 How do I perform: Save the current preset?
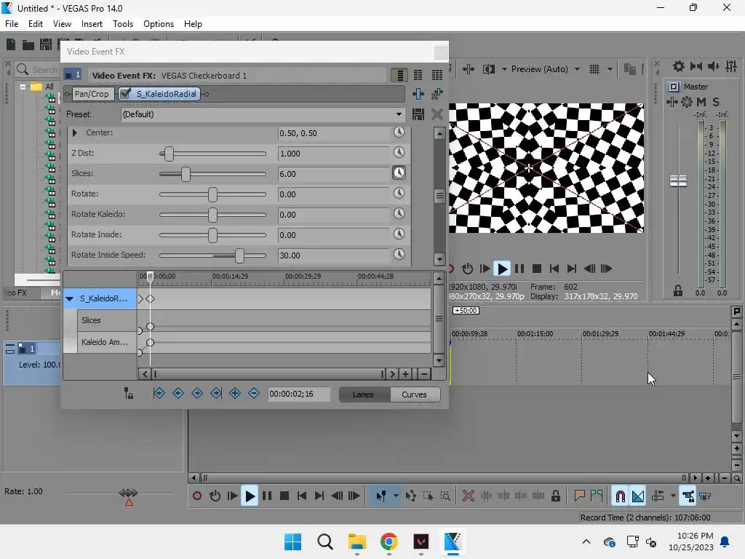(x=418, y=114)
